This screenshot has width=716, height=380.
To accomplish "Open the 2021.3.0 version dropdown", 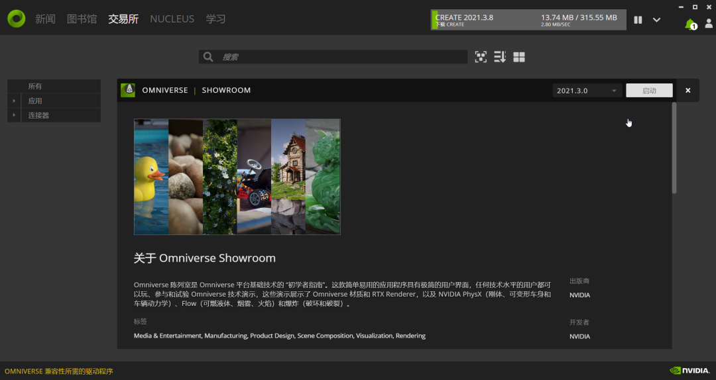I will (587, 90).
